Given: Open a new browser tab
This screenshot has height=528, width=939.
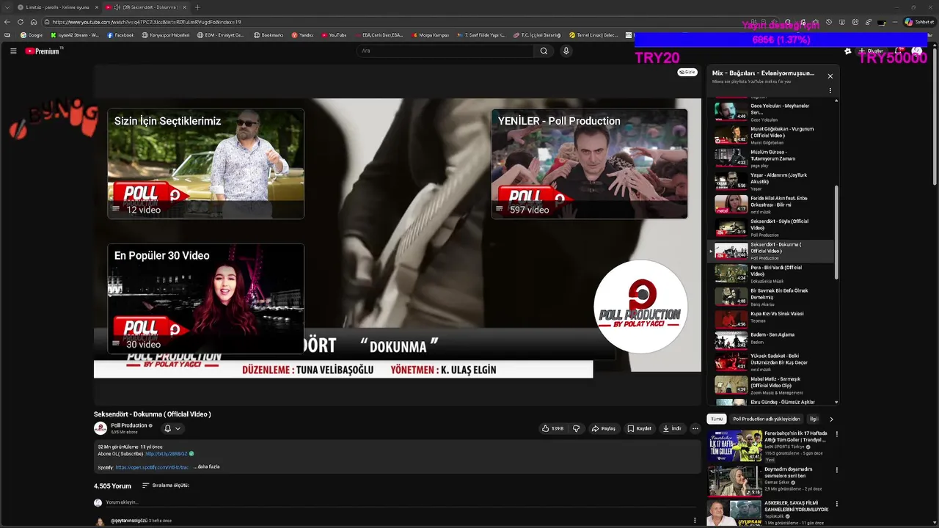Looking at the screenshot, I should pyautogui.click(x=197, y=7).
